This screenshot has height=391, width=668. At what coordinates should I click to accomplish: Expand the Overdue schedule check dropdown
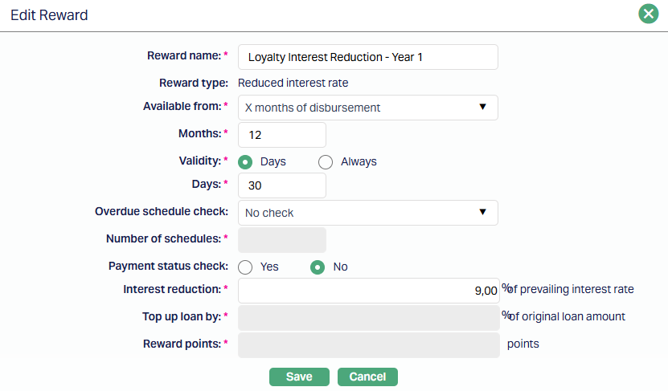pyautogui.click(x=367, y=213)
